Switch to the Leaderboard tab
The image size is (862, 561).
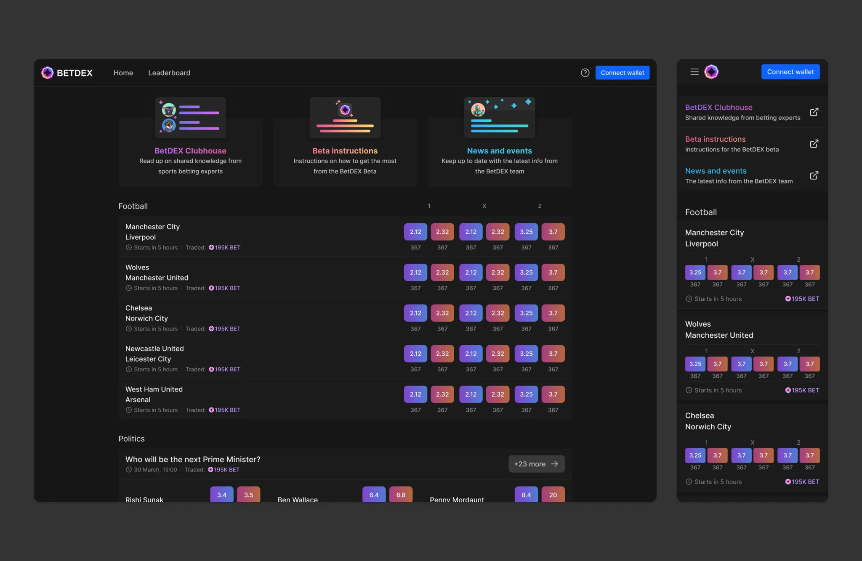[x=169, y=72]
